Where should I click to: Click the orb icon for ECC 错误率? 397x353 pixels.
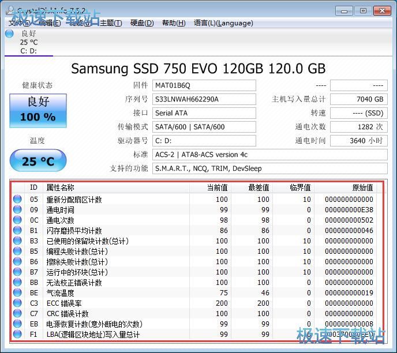tap(17, 303)
